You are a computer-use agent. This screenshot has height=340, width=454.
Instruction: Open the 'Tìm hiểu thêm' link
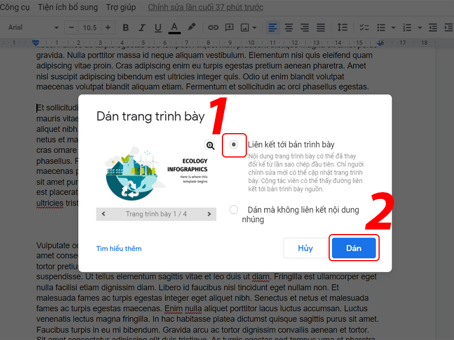(119, 248)
